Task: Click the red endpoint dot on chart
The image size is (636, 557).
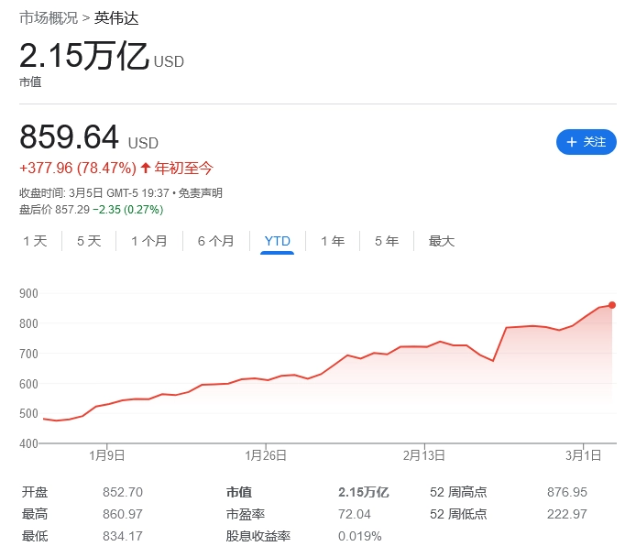Action: coord(611,305)
